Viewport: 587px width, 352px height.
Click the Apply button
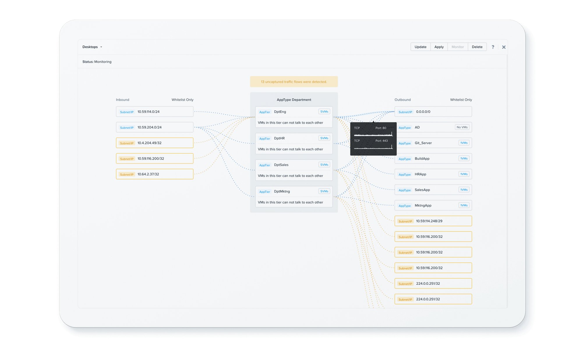pos(439,47)
